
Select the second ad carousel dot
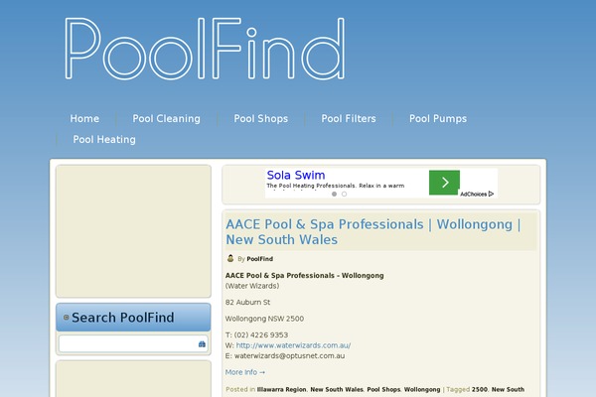pyautogui.click(x=344, y=195)
